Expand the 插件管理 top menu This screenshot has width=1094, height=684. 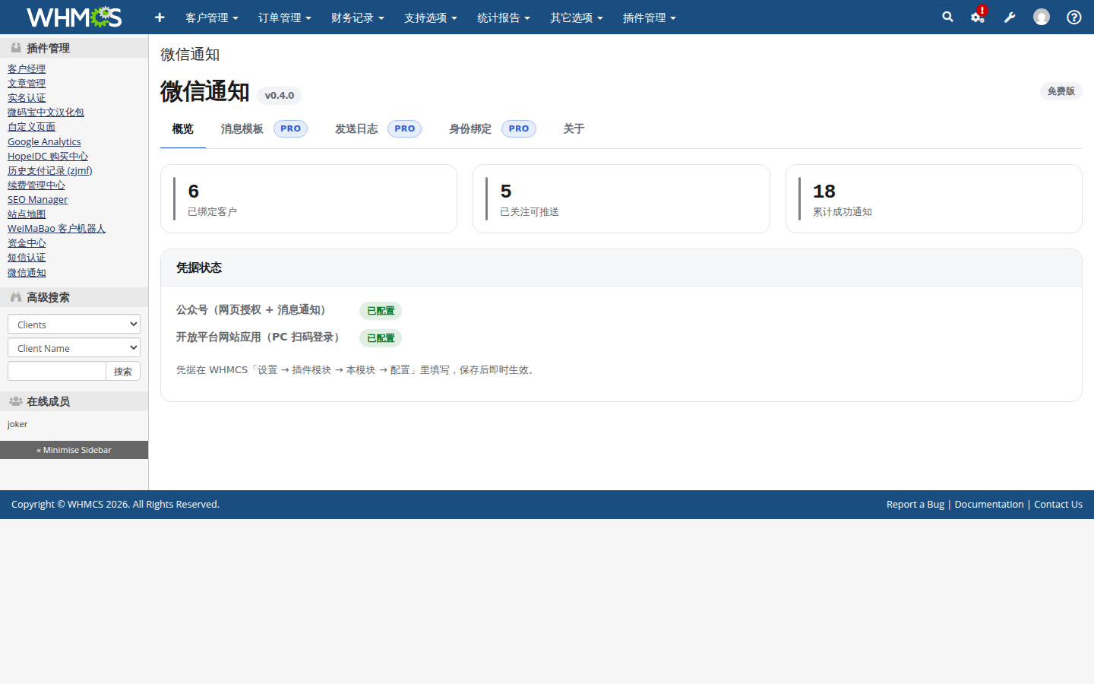[650, 17]
